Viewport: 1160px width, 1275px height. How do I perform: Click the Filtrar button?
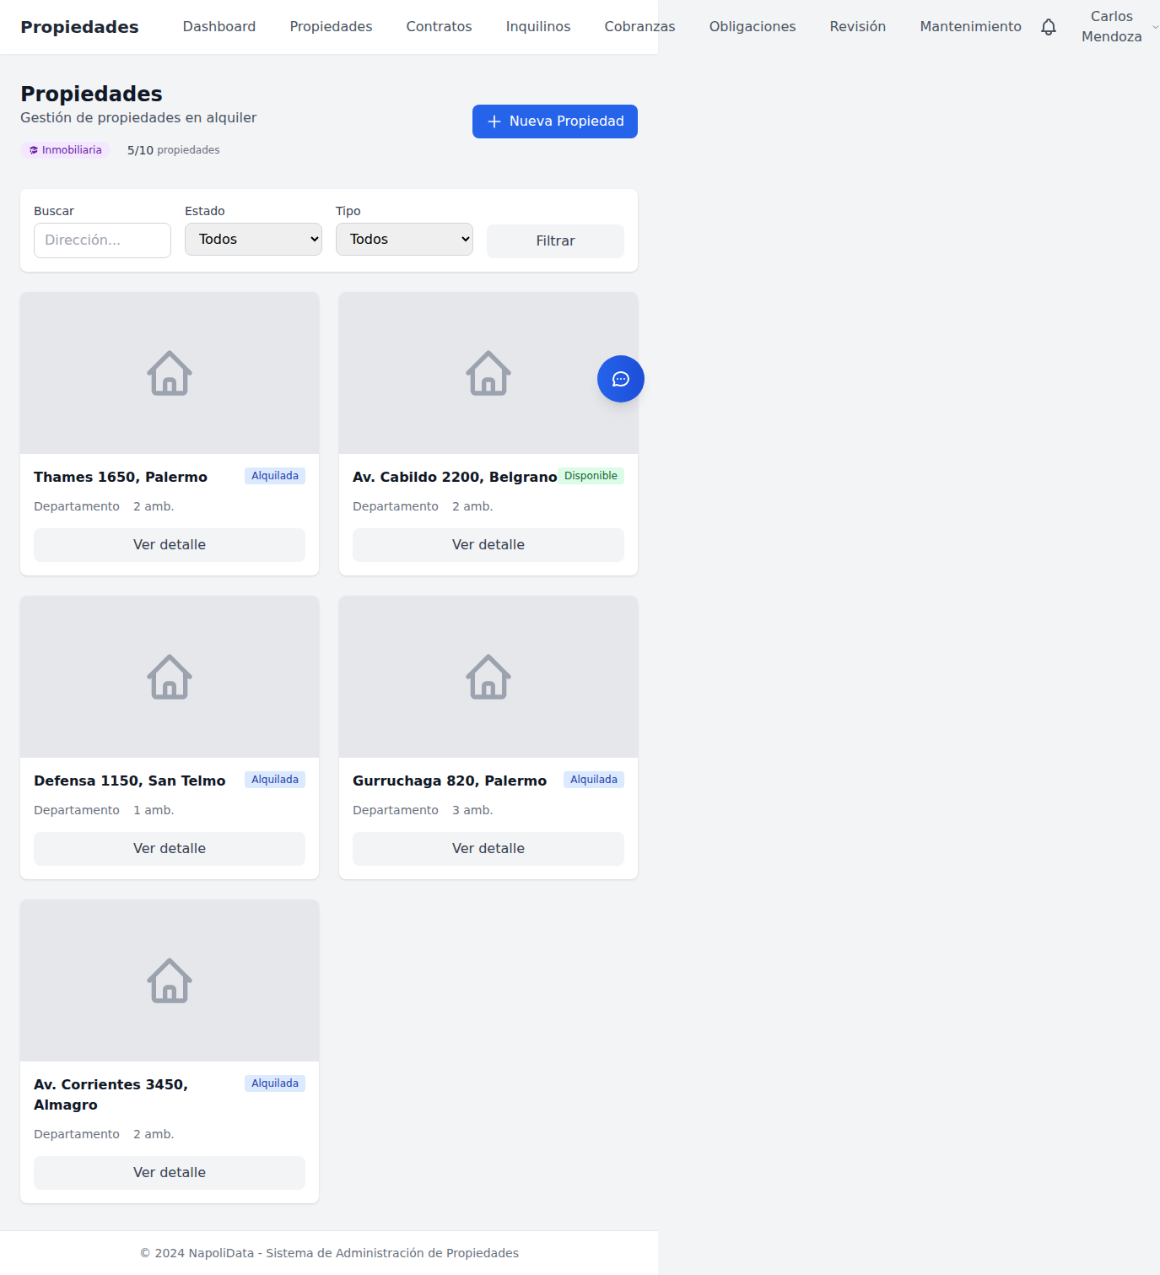(554, 241)
